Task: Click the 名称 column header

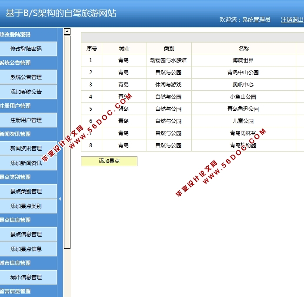Action: tap(244, 48)
